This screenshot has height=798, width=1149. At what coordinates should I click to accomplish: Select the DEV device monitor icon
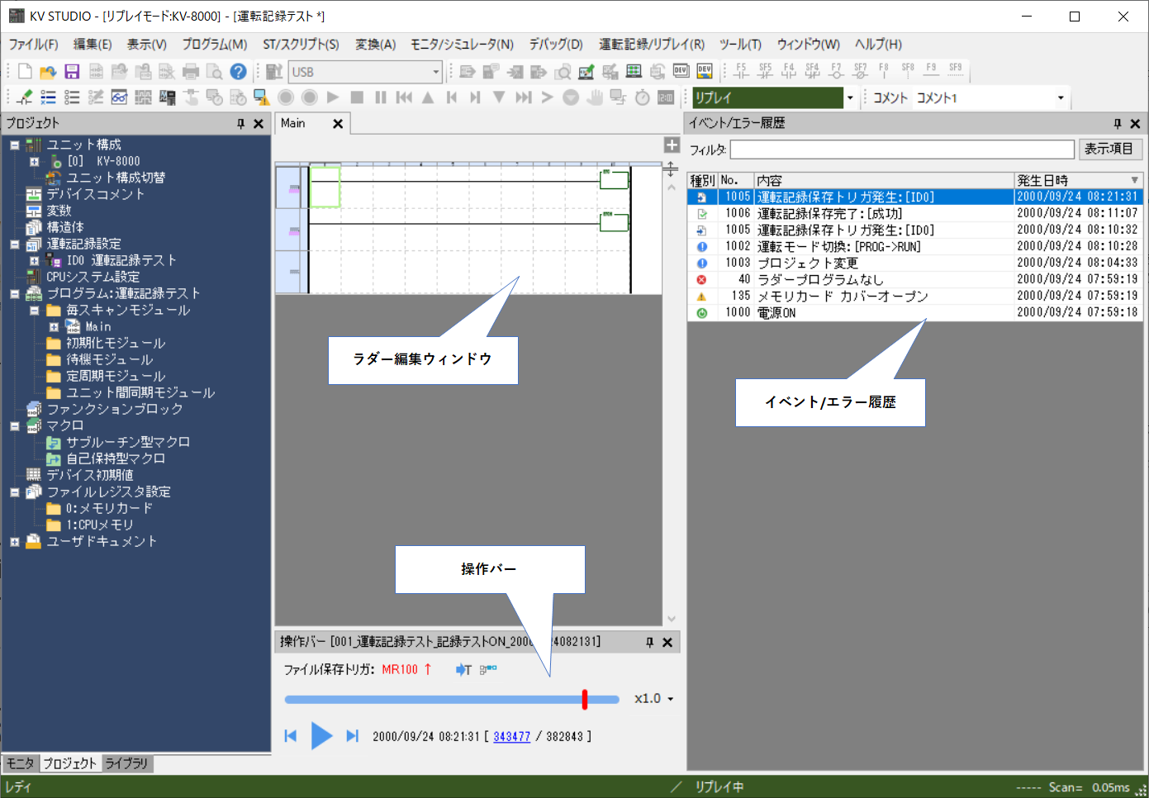coord(705,71)
